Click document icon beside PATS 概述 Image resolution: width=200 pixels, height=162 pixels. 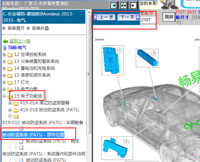(21, 141)
